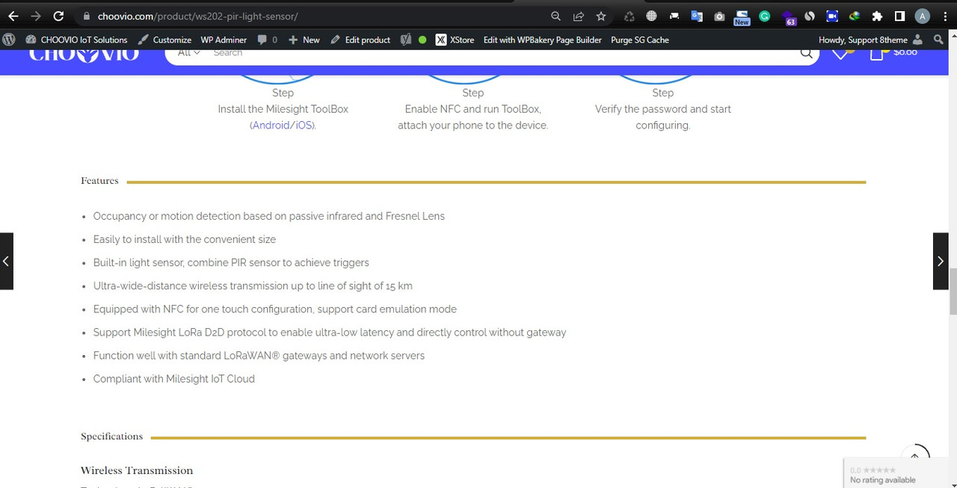This screenshot has height=488, width=957.
Task: Click the browser forward arrow
Action: click(36, 16)
